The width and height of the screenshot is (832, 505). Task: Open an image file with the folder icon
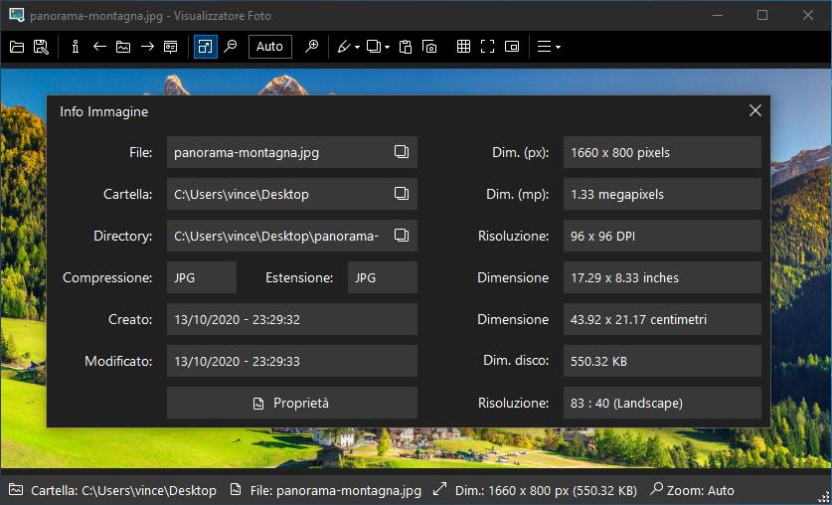(17, 47)
